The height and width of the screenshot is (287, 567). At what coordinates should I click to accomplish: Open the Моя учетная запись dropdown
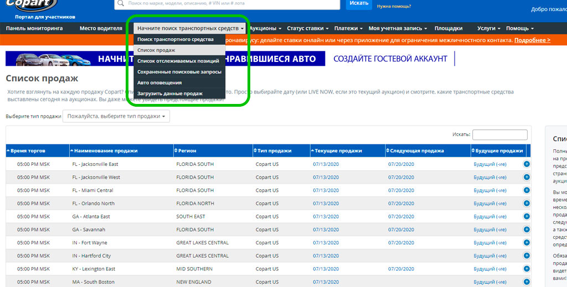398,28
